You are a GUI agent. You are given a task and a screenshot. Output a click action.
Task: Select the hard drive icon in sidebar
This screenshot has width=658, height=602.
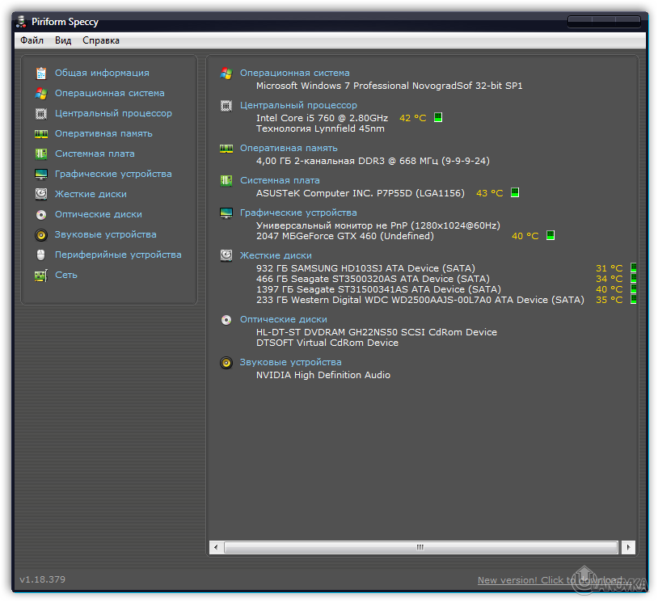[40, 194]
